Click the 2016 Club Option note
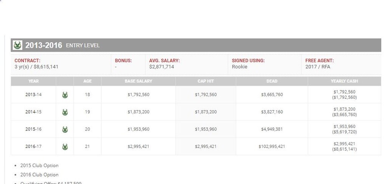 39,175
